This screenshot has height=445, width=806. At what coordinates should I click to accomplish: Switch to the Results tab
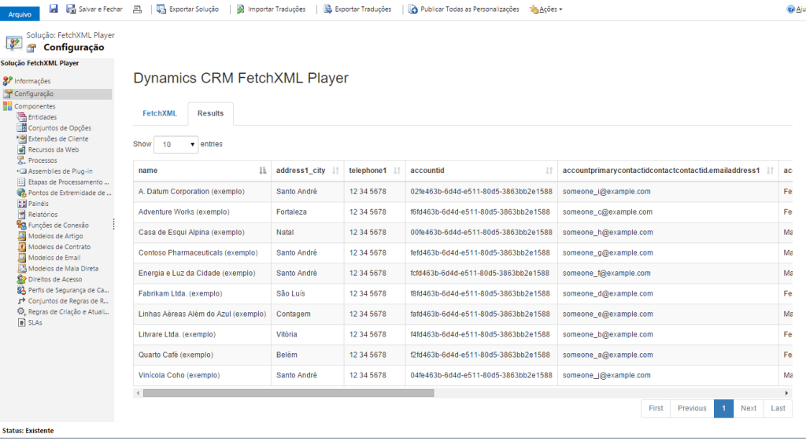click(x=210, y=113)
